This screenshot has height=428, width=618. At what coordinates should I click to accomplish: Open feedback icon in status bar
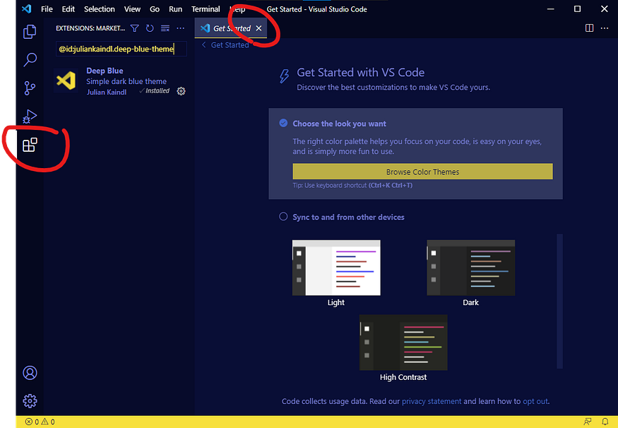point(588,422)
